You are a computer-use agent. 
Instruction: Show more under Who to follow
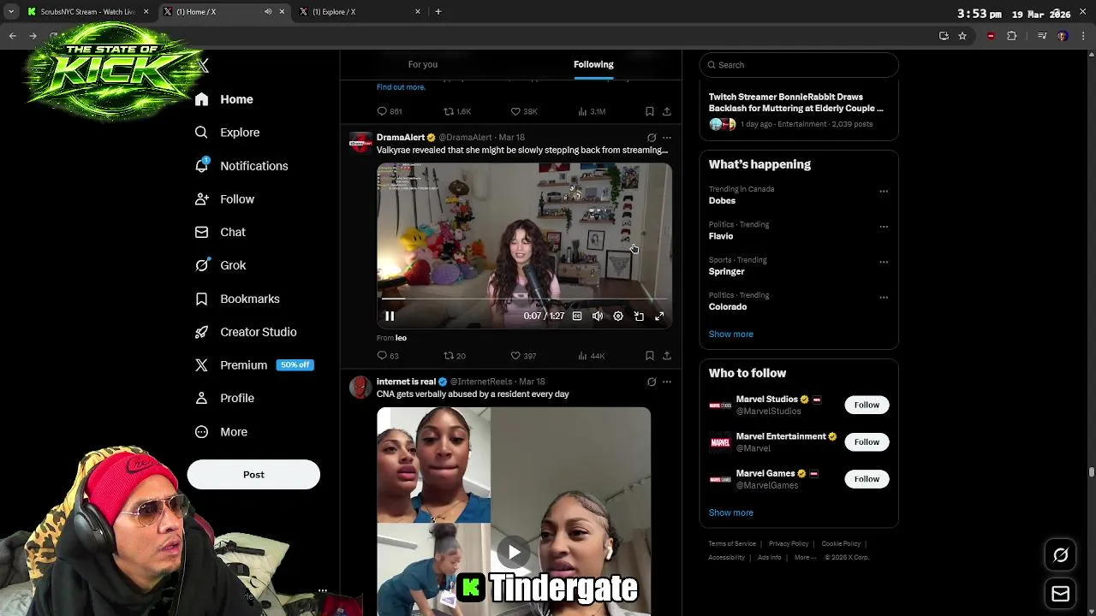tap(731, 513)
